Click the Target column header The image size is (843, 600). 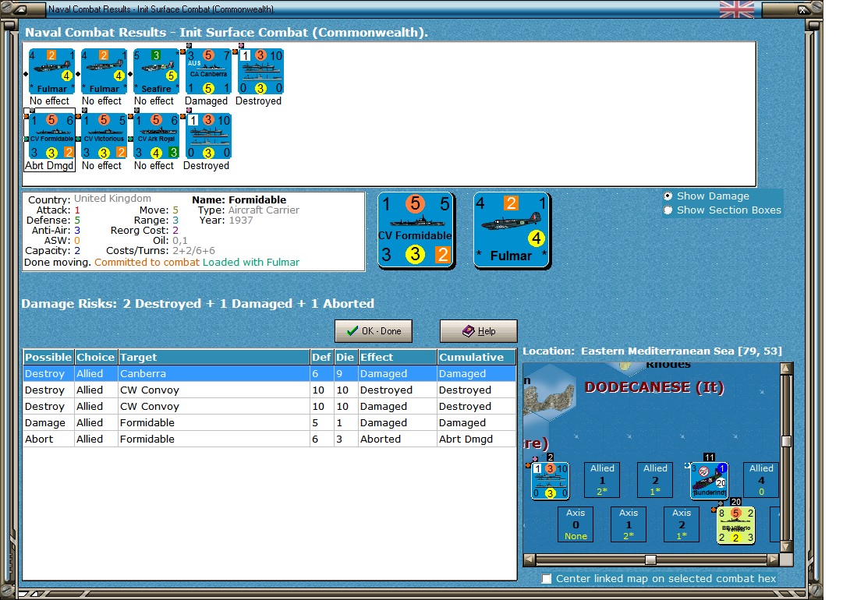(214, 357)
